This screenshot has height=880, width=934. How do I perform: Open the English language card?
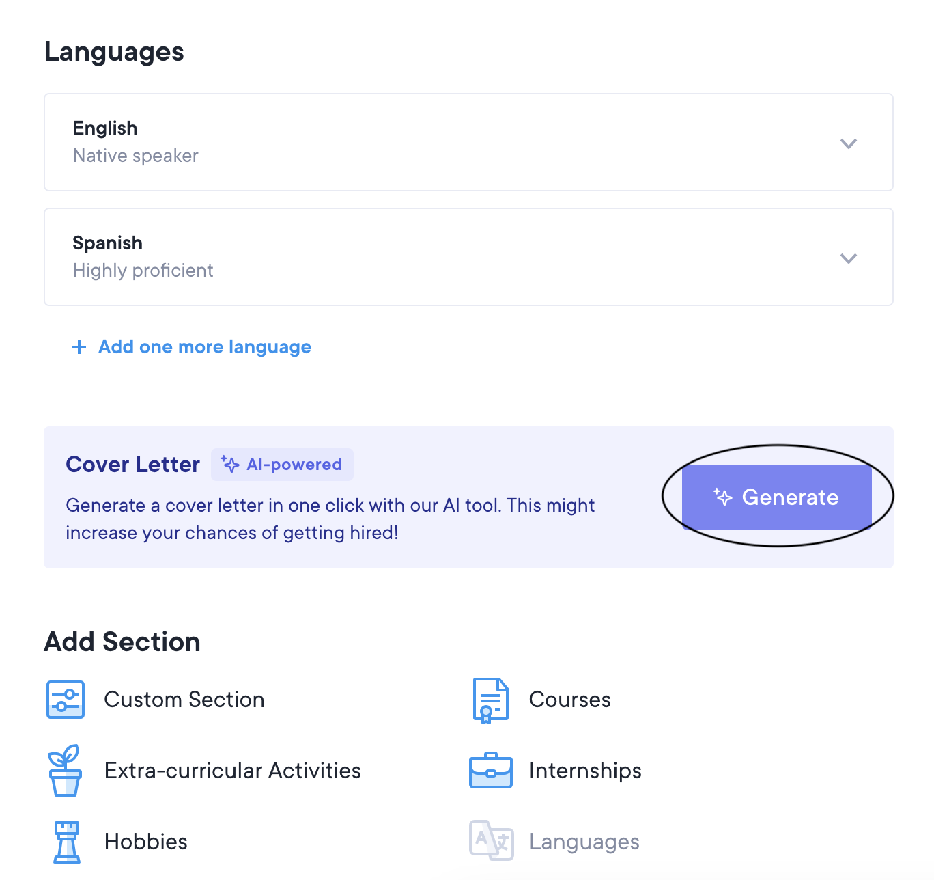click(410, 142)
